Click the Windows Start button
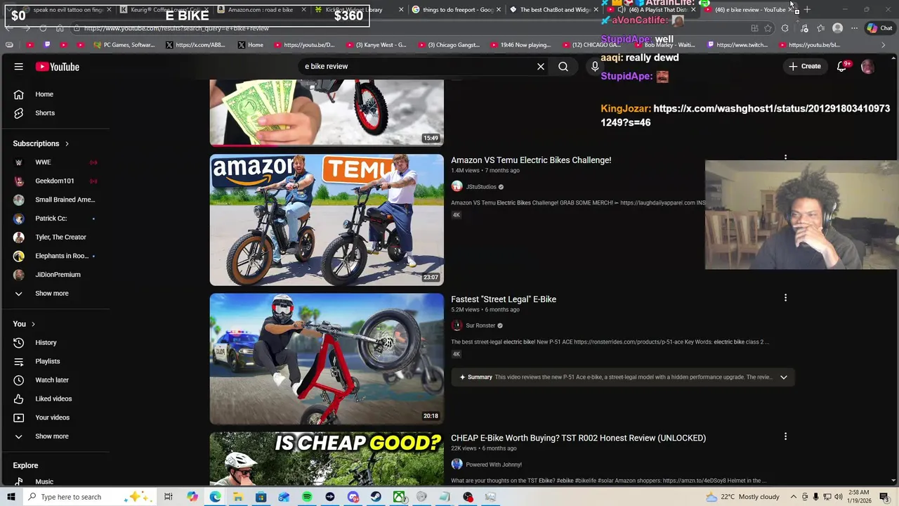Viewport: 899px width, 506px height. [11, 497]
